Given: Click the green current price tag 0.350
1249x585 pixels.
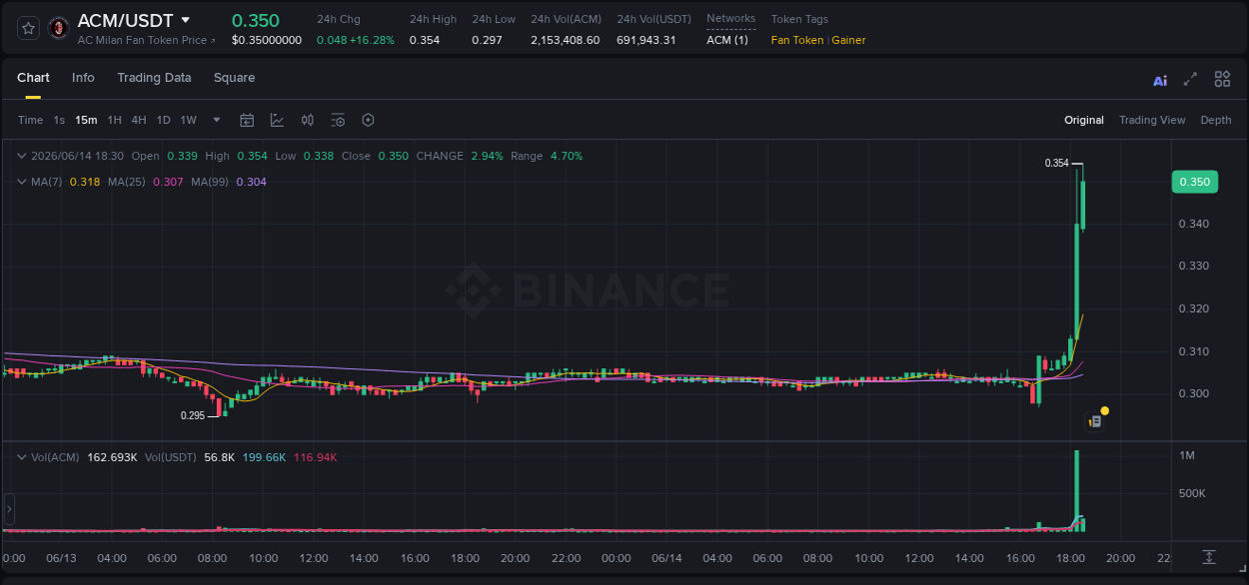Looking at the screenshot, I should [x=1194, y=182].
